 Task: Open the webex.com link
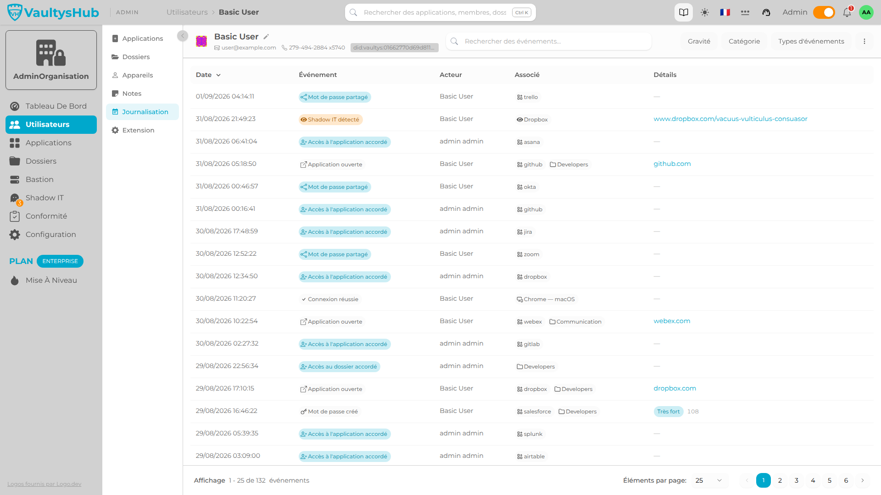tap(672, 321)
